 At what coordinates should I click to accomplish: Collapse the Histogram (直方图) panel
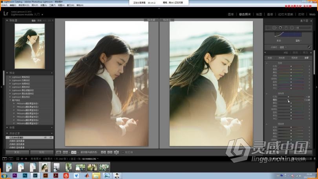point(311,21)
